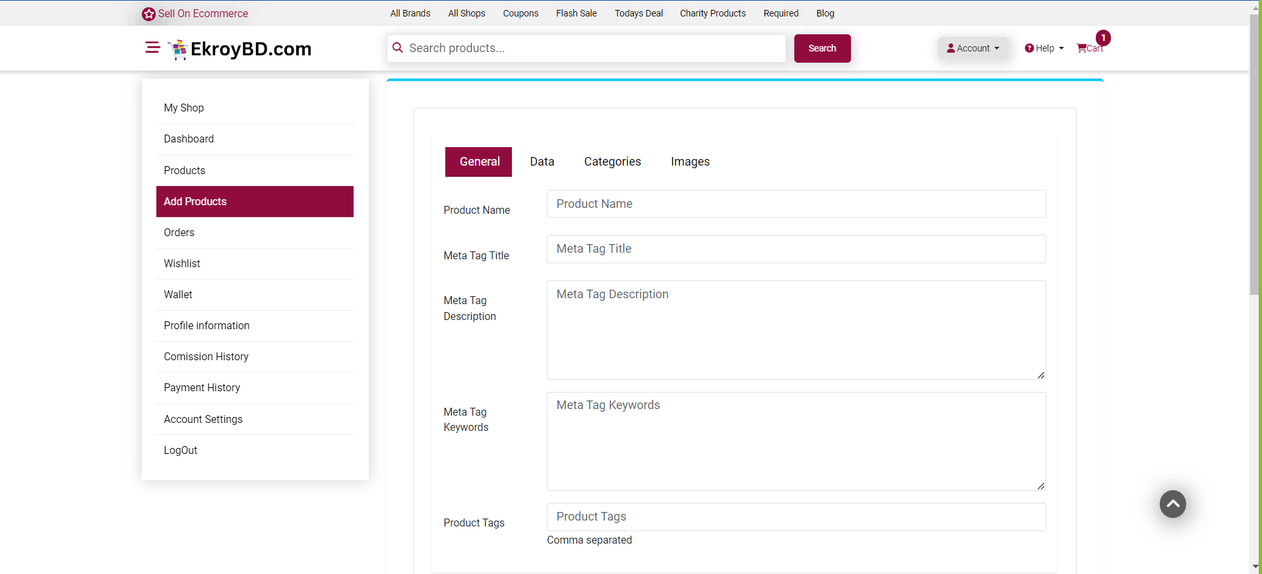This screenshot has height=574, width=1262.
Task: Click the EkroyBD.com logo
Action: tap(240, 49)
